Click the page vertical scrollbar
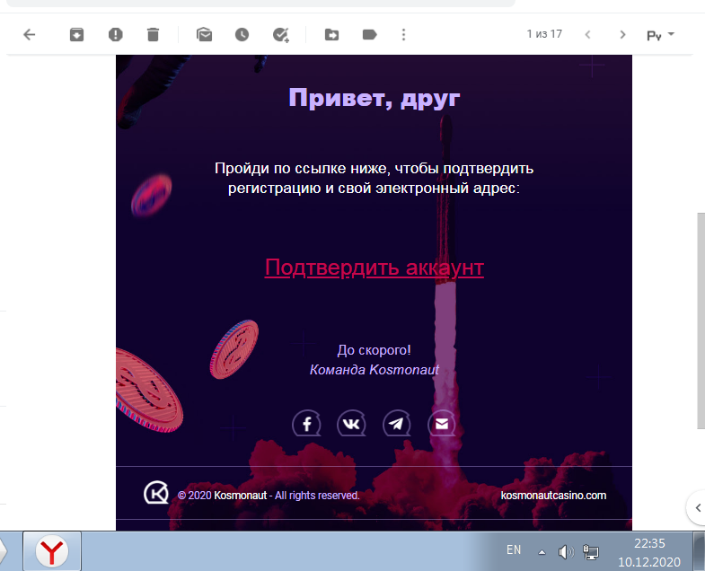The width and height of the screenshot is (705, 571). (x=701, y=321)
